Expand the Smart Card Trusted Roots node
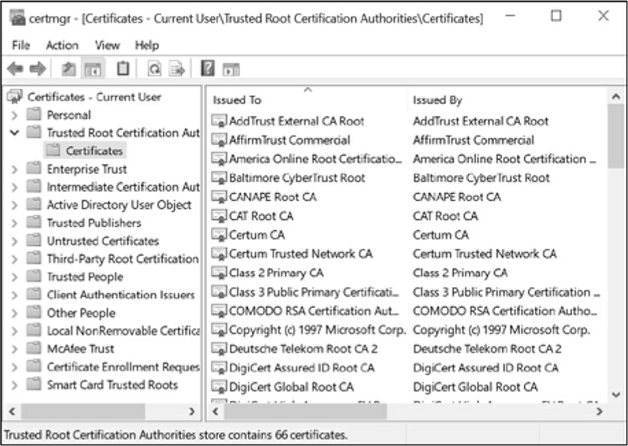This screenshot has width=628, height=446. pos(14,385)
